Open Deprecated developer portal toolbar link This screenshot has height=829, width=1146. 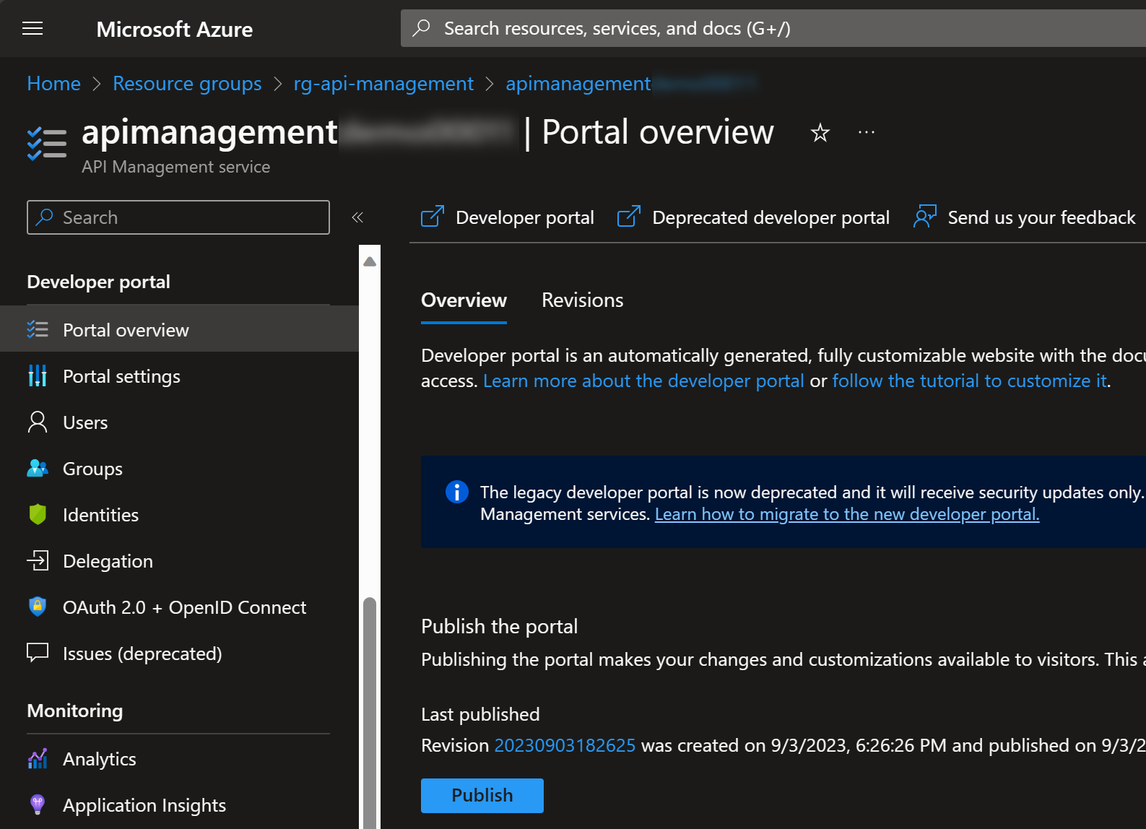754,217
